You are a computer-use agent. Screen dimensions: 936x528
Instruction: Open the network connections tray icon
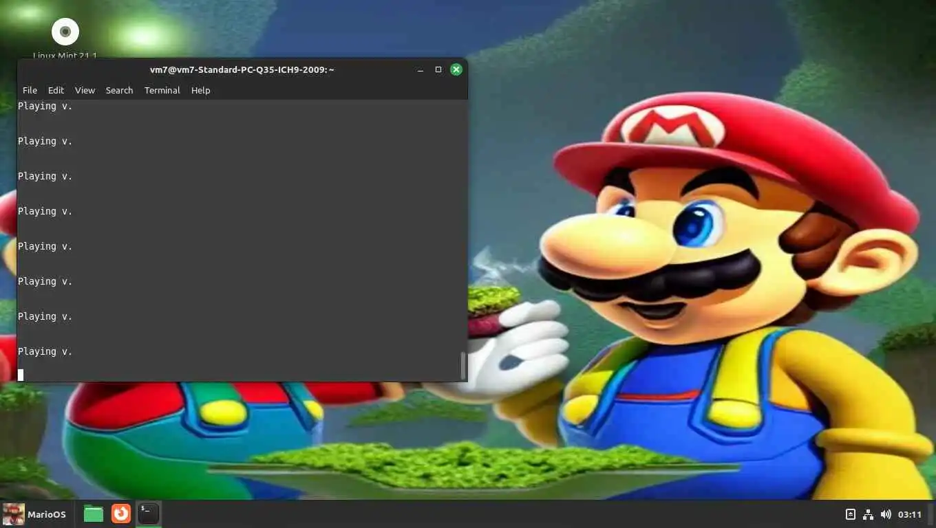868,514
